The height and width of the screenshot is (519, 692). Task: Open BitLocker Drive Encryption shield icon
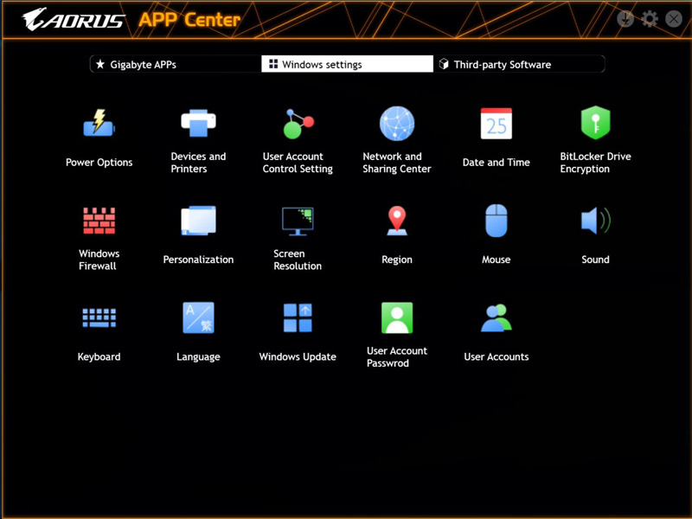pos(595,123)
